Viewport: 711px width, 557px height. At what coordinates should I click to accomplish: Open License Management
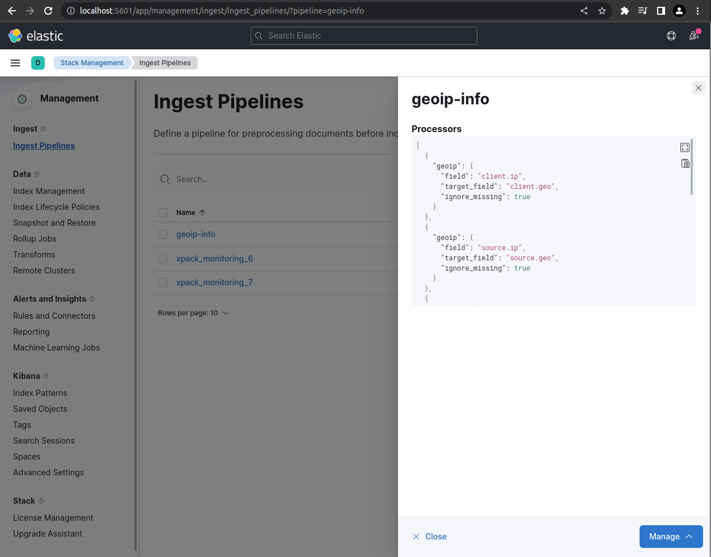(53, 518)
